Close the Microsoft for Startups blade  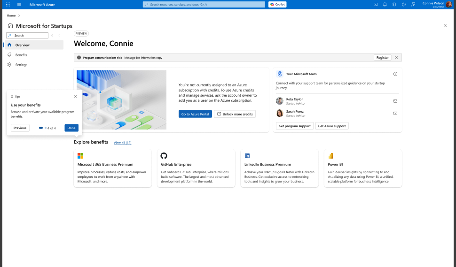pyautogui.click(x=445, y=25)
